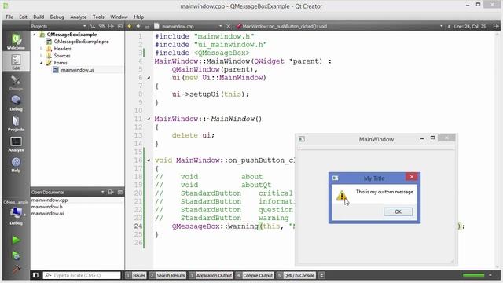Open the Edit menu
This screenshot has width=503, height=283.
pos(23,17)
